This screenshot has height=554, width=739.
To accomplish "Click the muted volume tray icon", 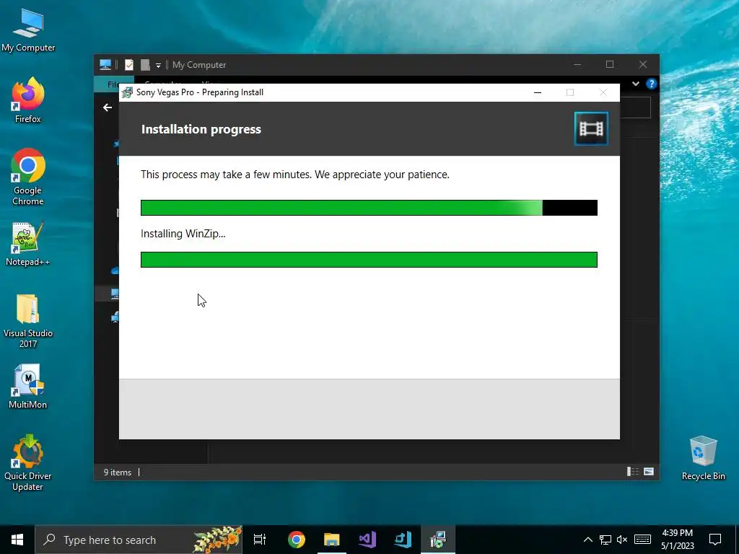I will (622, 540).
